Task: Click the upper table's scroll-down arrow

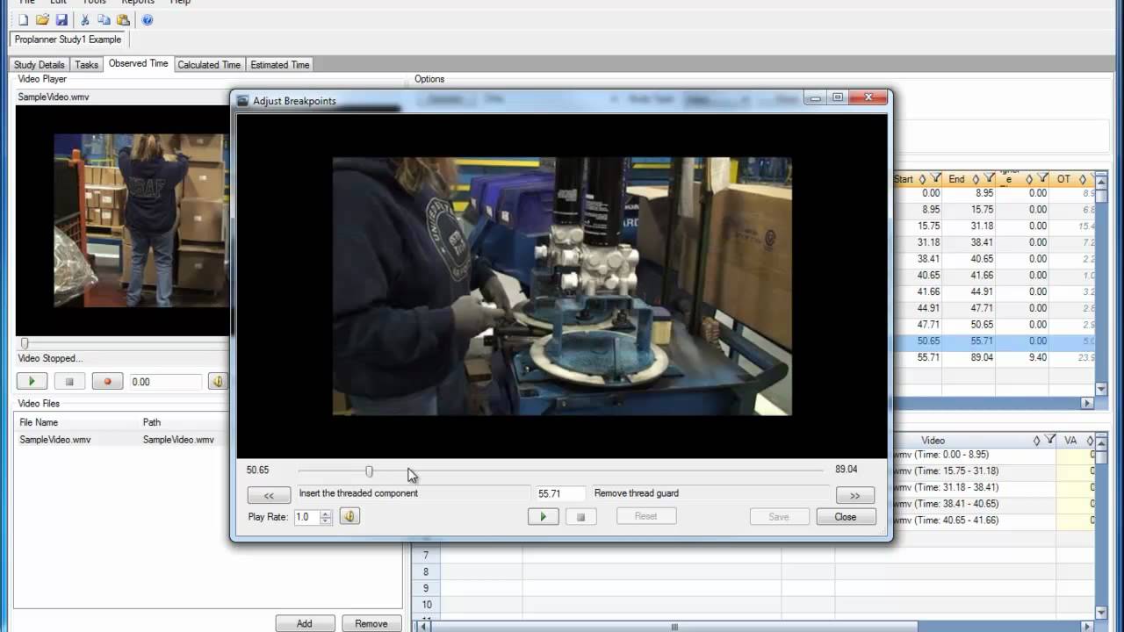Action: 1101,389
